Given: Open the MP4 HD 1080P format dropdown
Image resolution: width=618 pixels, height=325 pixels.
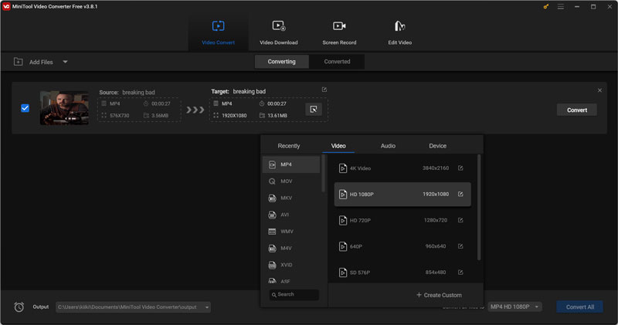Looking at the screenshot, I should tap(514, 307).
